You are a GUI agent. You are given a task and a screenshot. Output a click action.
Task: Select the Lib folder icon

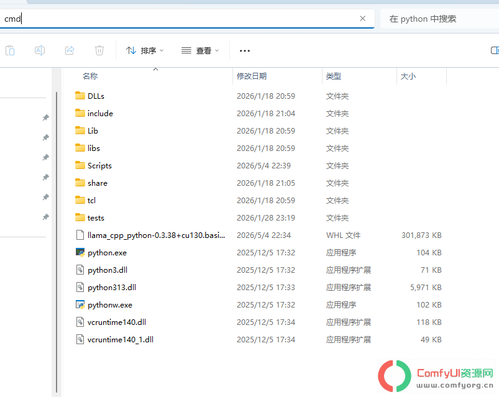[x=80, y=130]
